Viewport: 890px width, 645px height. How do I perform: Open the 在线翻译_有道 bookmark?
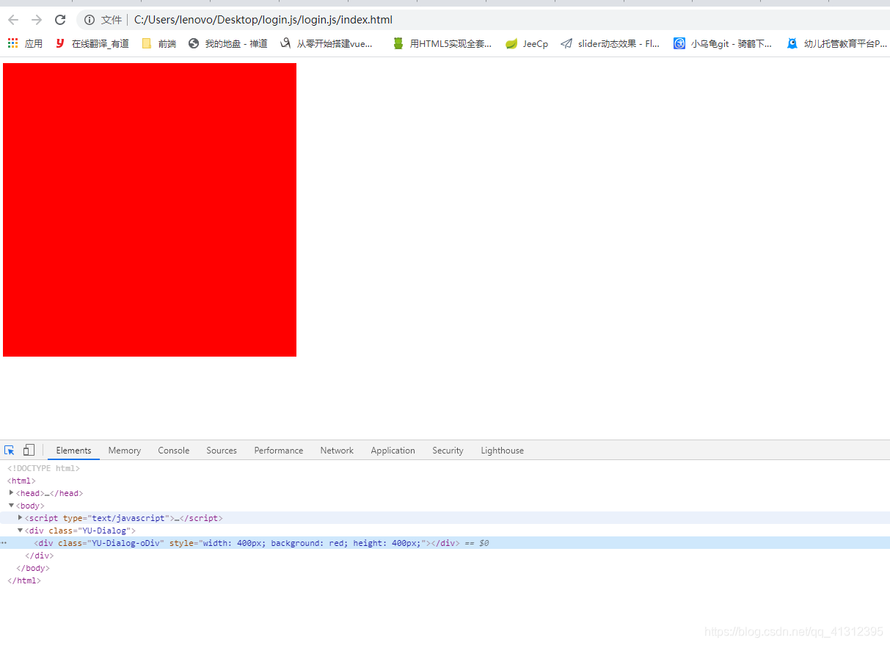click(x=92, y=43)
